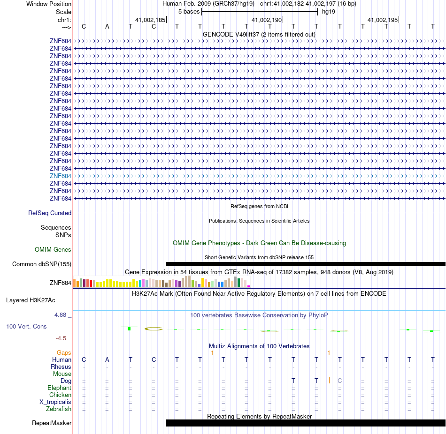Click the OMIM Gene Phenotypes track title
The height and width of the screenshot is (434, 446).
[x=260, y=243]
